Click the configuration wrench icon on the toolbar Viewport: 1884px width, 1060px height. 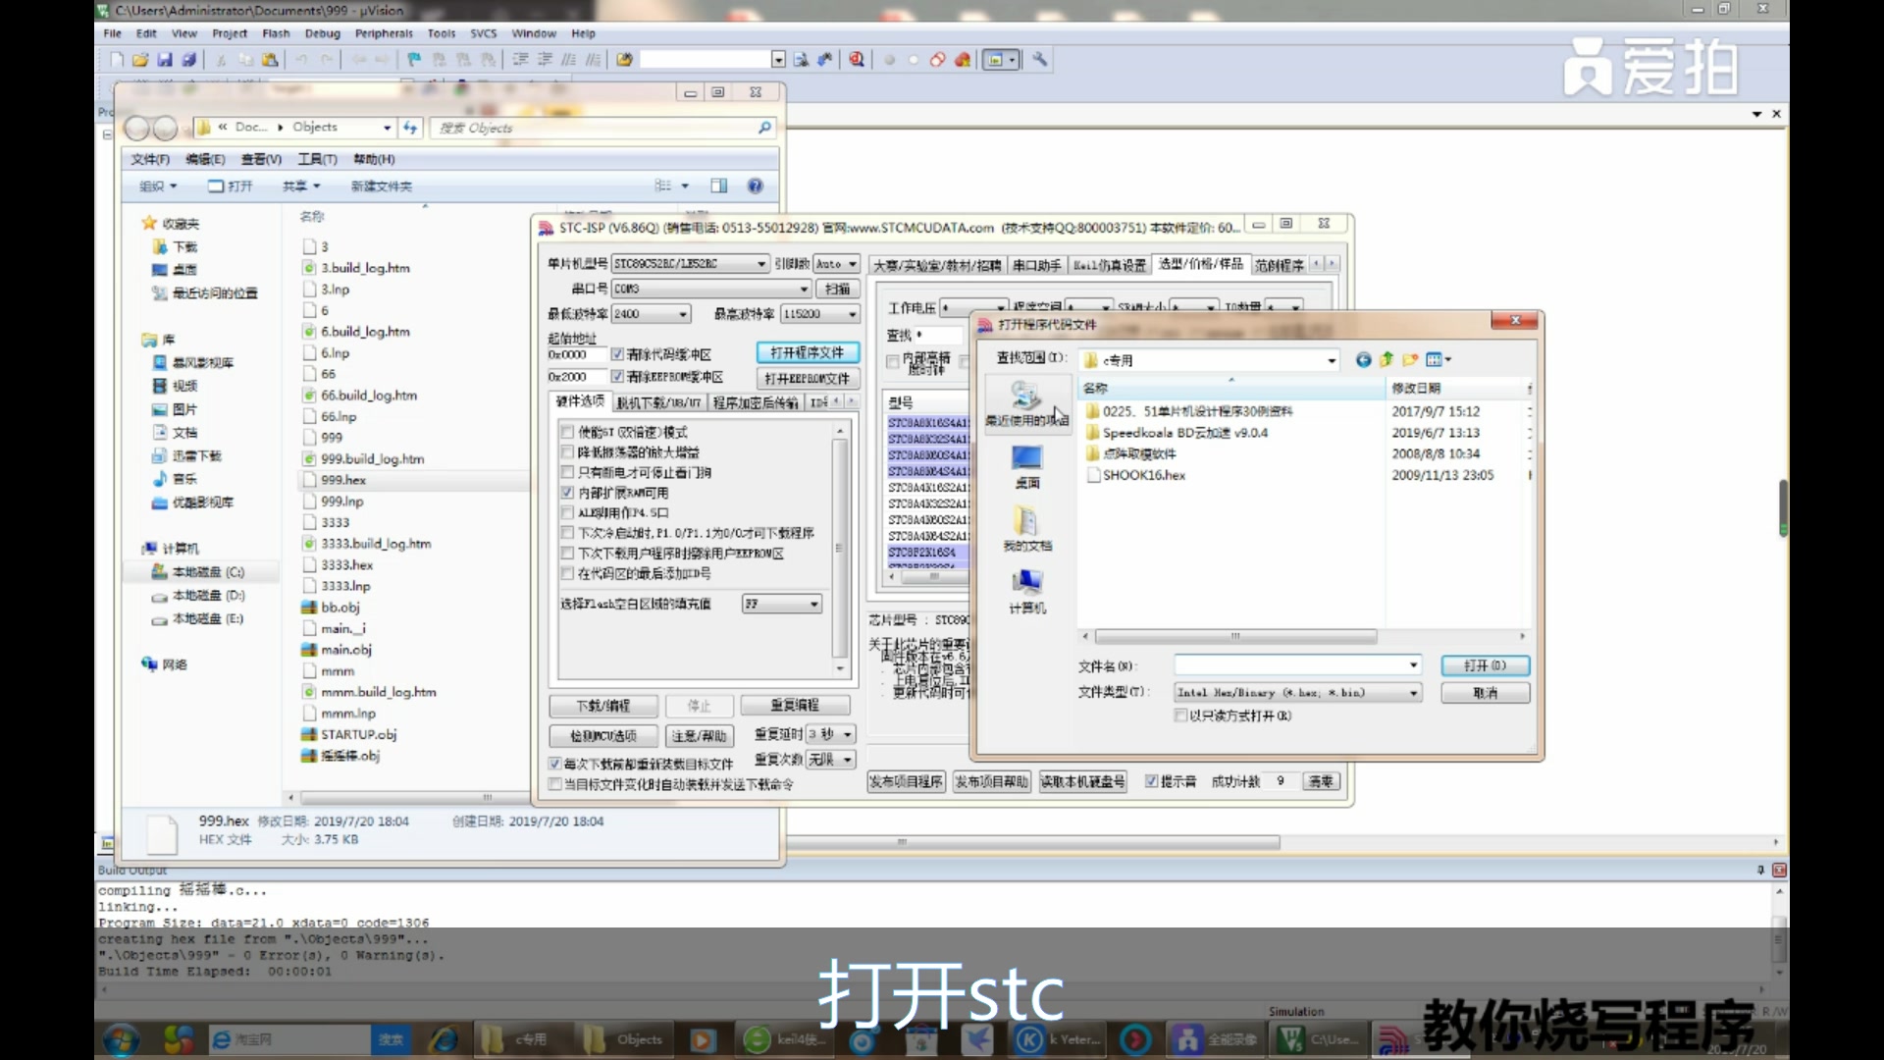1040,59
